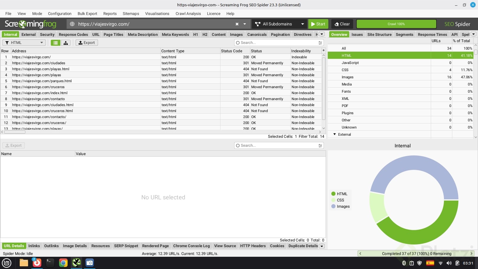Switch to list view icon
This screenshot has width=478, height=269.
click(56, 43)
